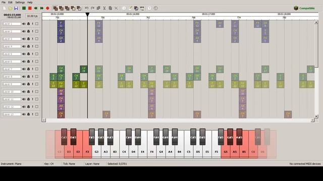Undo the last action
The height and width of the screenshot is (181, 323).
[87, 8]
